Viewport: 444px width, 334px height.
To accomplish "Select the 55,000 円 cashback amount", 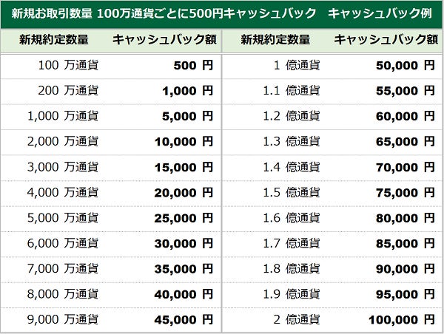I will pos(406,90).
